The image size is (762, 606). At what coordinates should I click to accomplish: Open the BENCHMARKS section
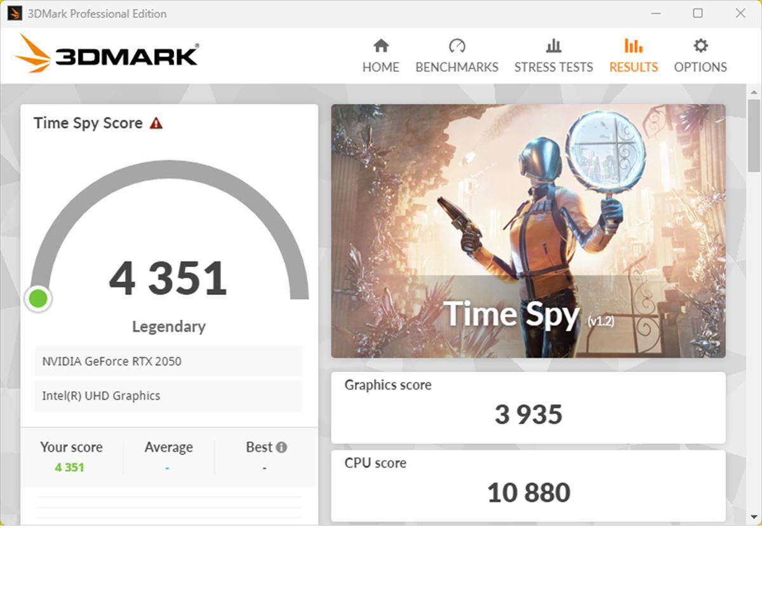point(457,56)
